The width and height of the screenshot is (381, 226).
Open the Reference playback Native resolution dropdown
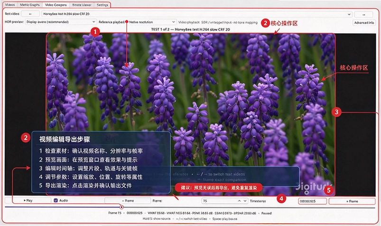point(152,22)
